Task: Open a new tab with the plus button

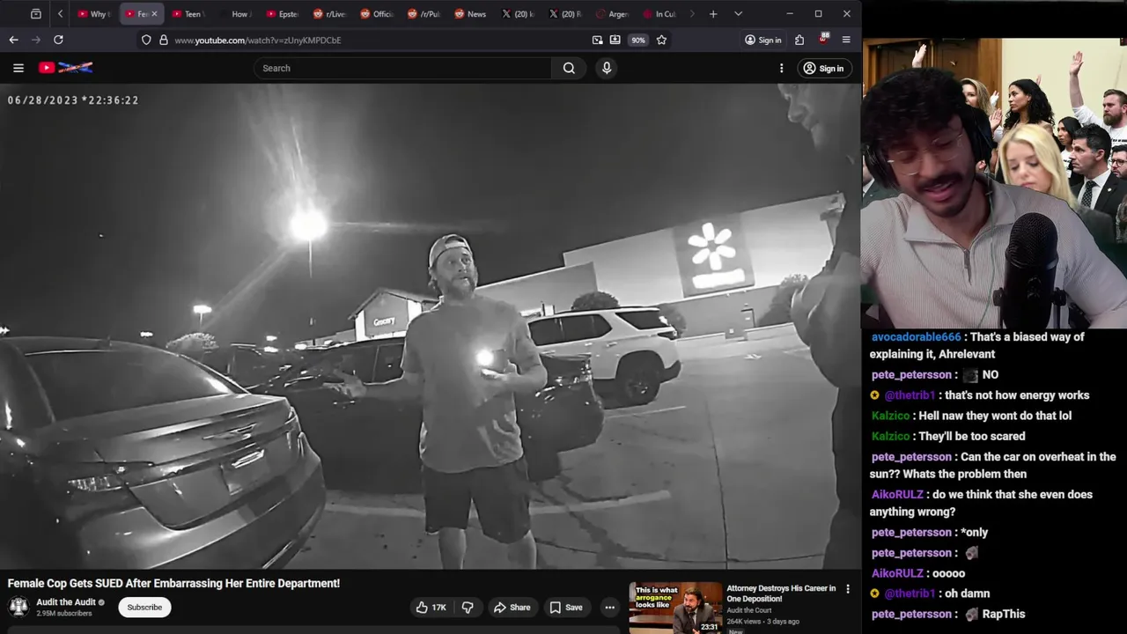Action: (713, 14)
